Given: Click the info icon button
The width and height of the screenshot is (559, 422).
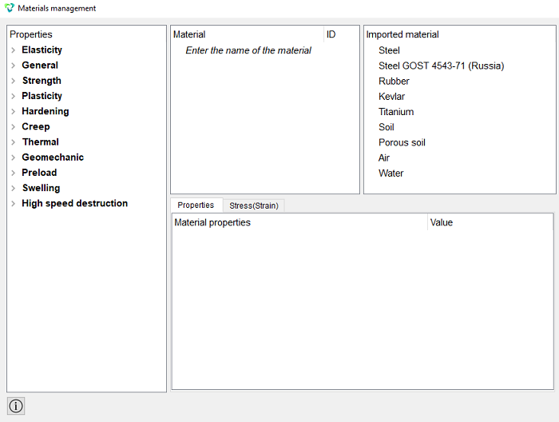Looking at the screenshot, I should pyautogui.click(x=16, y=406).
